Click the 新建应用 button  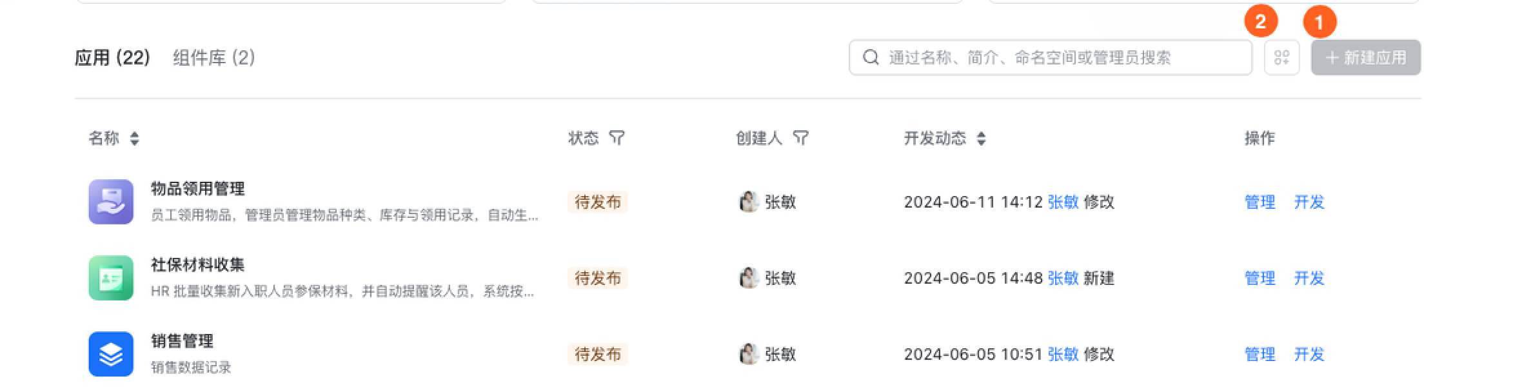click(x=1366, y=57)
